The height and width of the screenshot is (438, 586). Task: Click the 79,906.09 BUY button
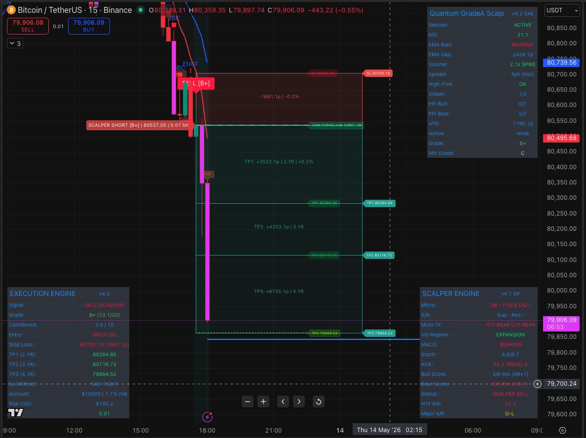pyautogui.click(x=89, y=26)
